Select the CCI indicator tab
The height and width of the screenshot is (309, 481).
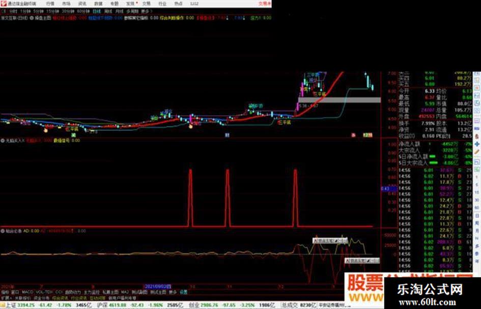coord(59,292)
